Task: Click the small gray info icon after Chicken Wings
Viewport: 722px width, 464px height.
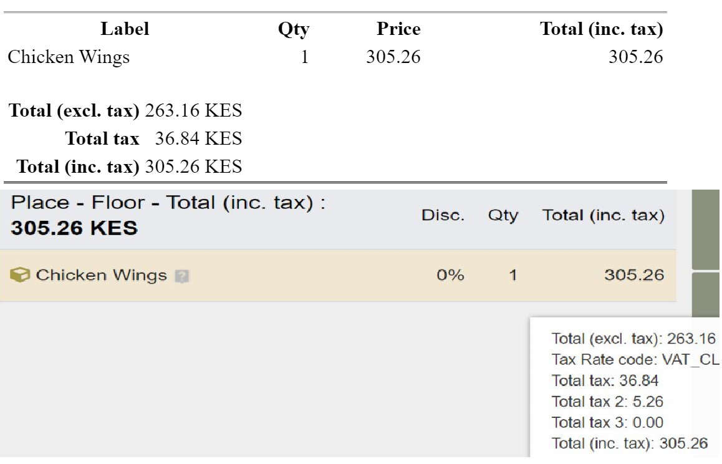Action: click(x=181, y=276)
